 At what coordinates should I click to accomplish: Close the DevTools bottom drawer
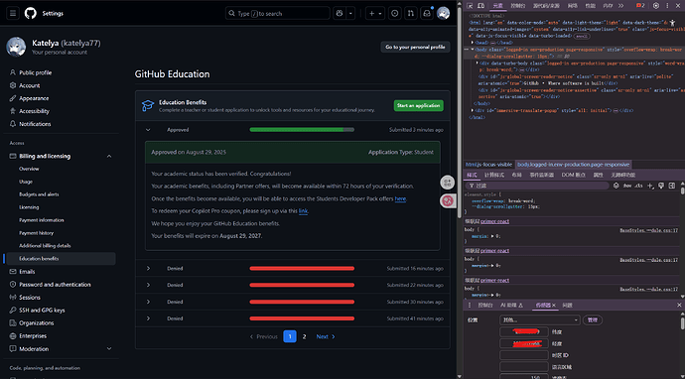click(x=679, y=306)
